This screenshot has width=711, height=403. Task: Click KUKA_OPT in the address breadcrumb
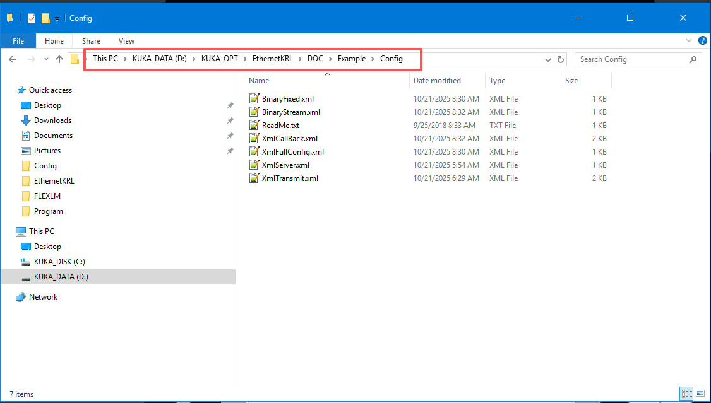[x=220, y=59]
